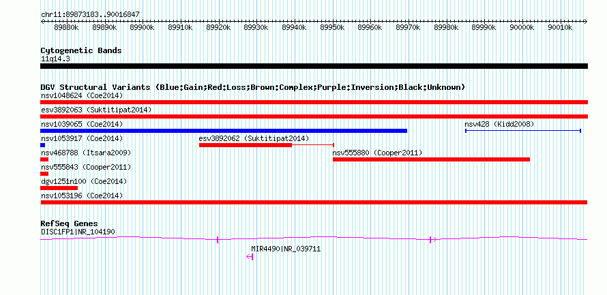The image size is (607, 295).
Task: Select the nsv468788 (Itsara2009) small red bar
Action: pos(44,159)
